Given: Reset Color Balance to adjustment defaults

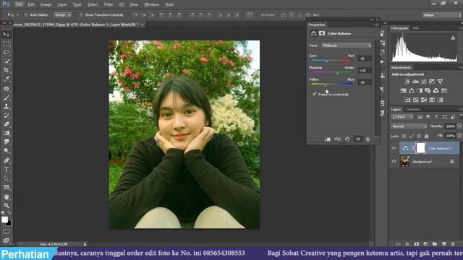Looking at the screenshot, I should click(347, 139).
